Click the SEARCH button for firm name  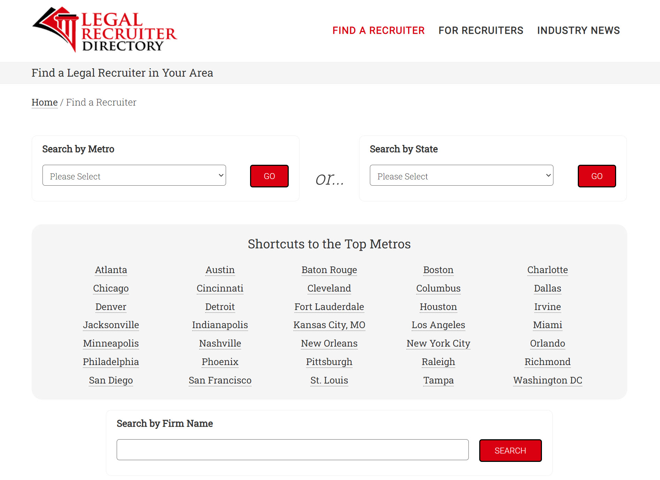coord(510,450)
